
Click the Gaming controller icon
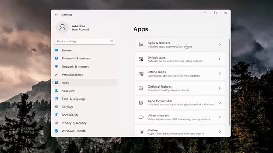(x=56, y=107)
